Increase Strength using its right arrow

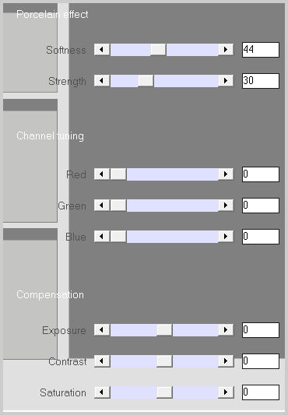point(226,81)
